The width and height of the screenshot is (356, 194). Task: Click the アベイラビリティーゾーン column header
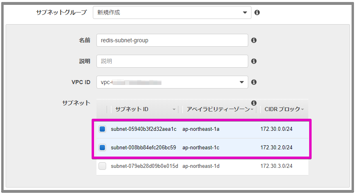pyautogui.click(x=218, y=109)
